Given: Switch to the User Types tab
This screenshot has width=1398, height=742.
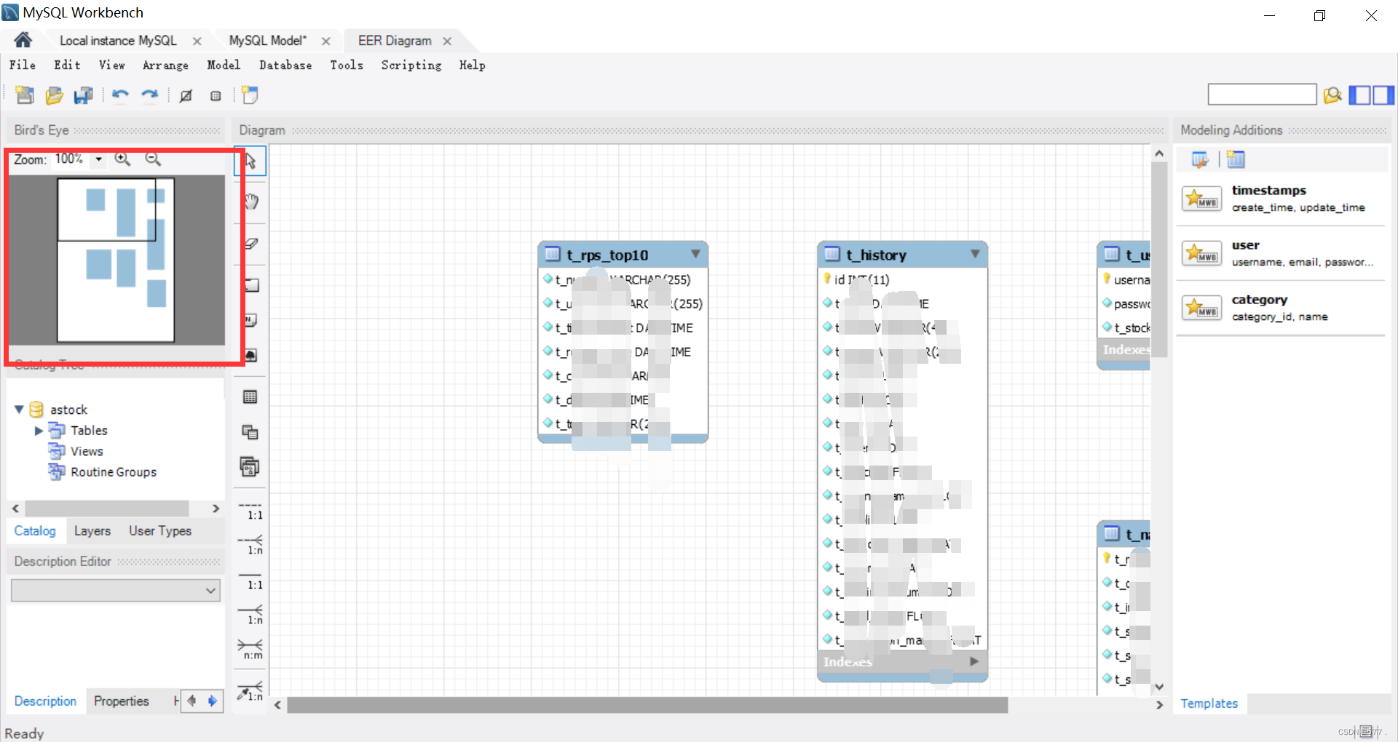Looking at the screenshot, I should click(160, 531).
